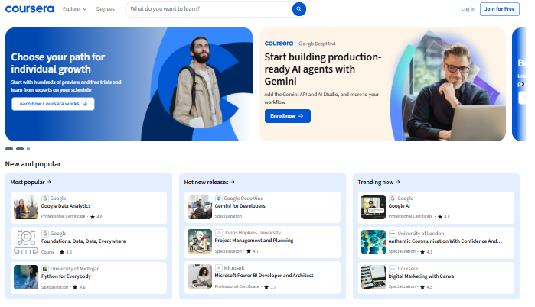The height and width of the screenshot is (307, 535).
Task: Click the Google AI course thumbnail
Action: click(374, 207)
